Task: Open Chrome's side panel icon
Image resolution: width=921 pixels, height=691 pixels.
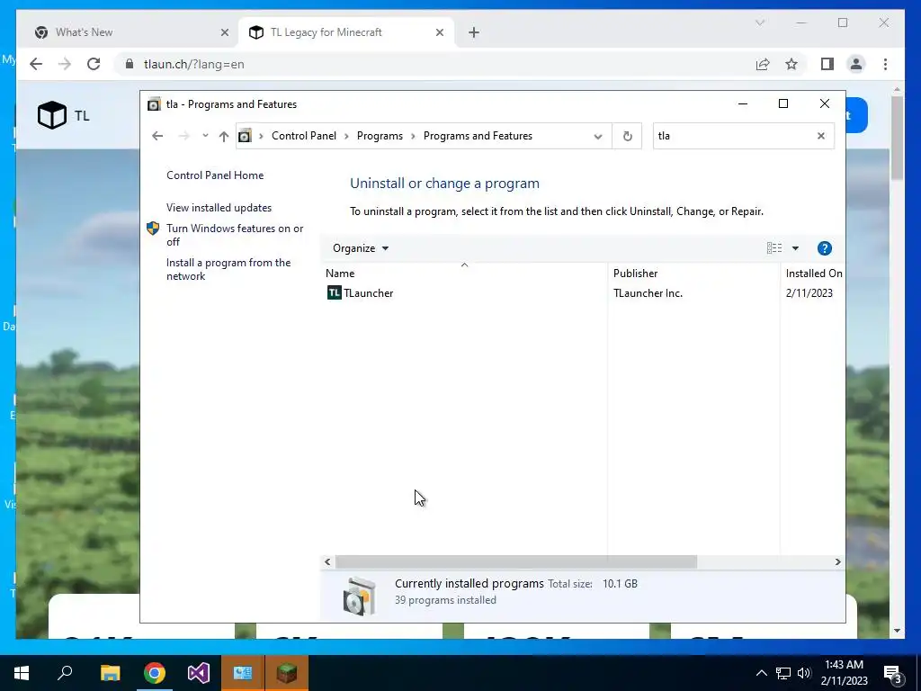Action: point(827,64)
